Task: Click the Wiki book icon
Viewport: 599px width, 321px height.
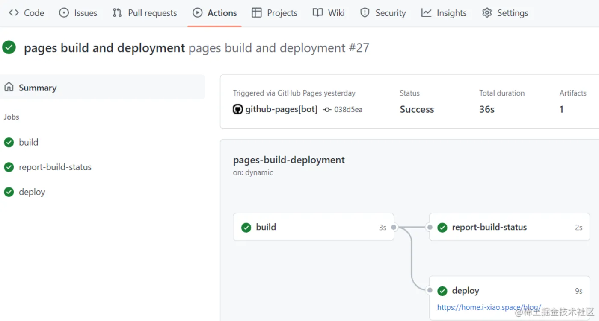Action: [317, 13]
